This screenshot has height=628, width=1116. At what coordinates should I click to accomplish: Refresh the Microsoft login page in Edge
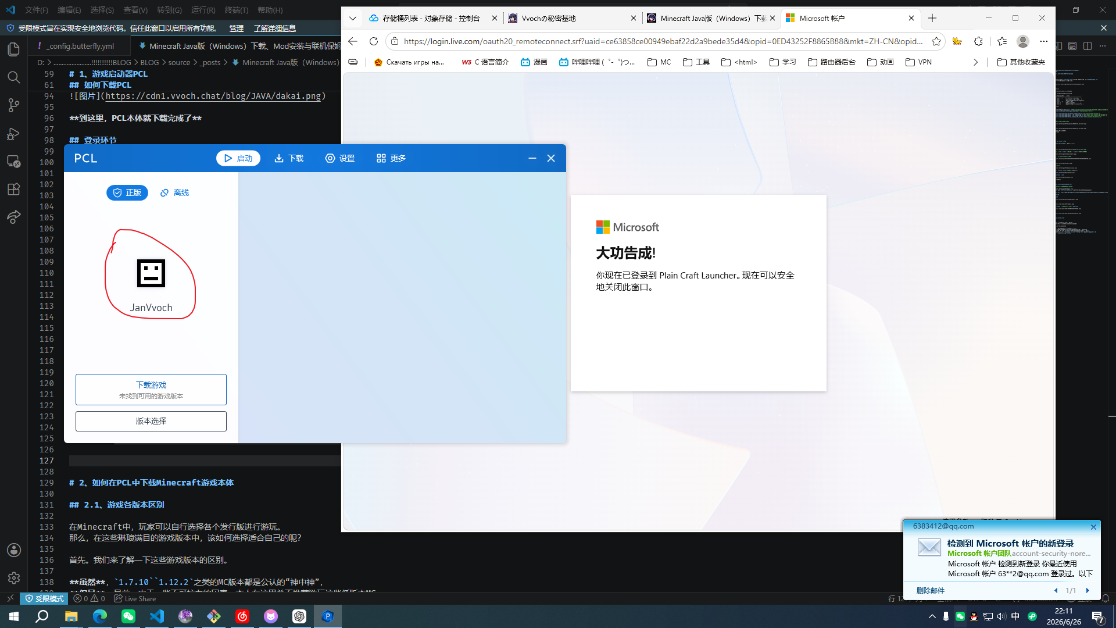374,41
